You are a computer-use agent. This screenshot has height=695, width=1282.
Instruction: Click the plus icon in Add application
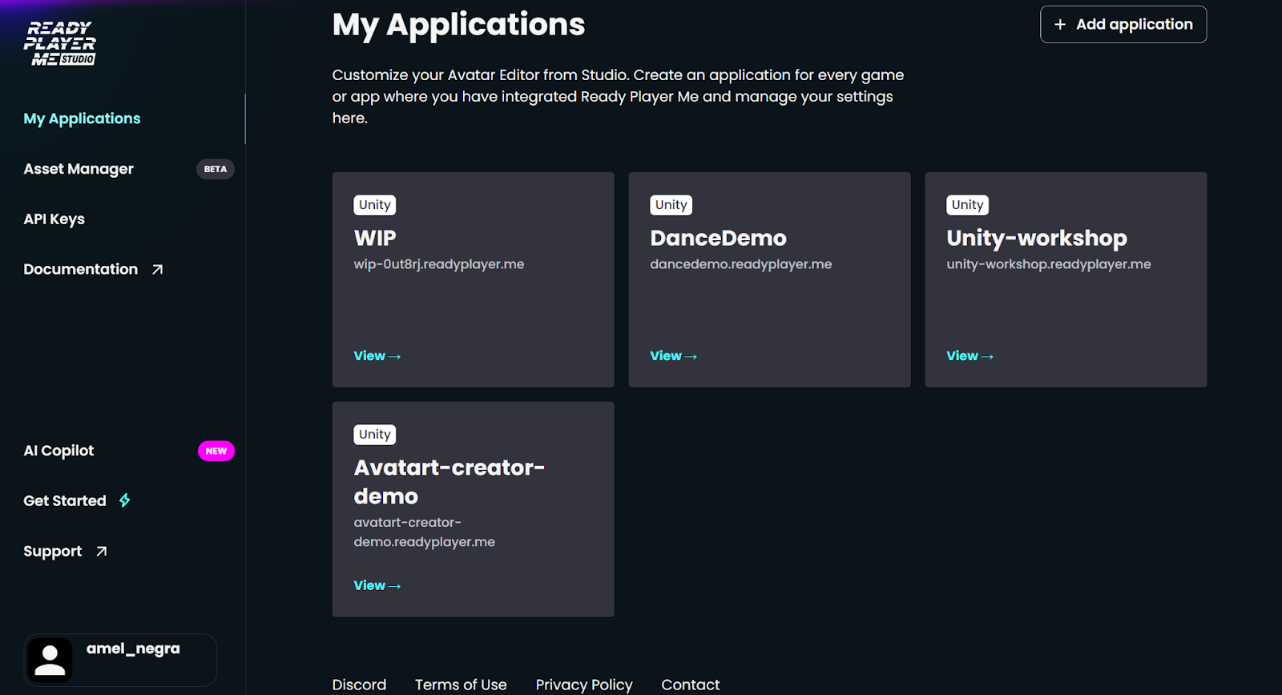tap(1060, 25)
